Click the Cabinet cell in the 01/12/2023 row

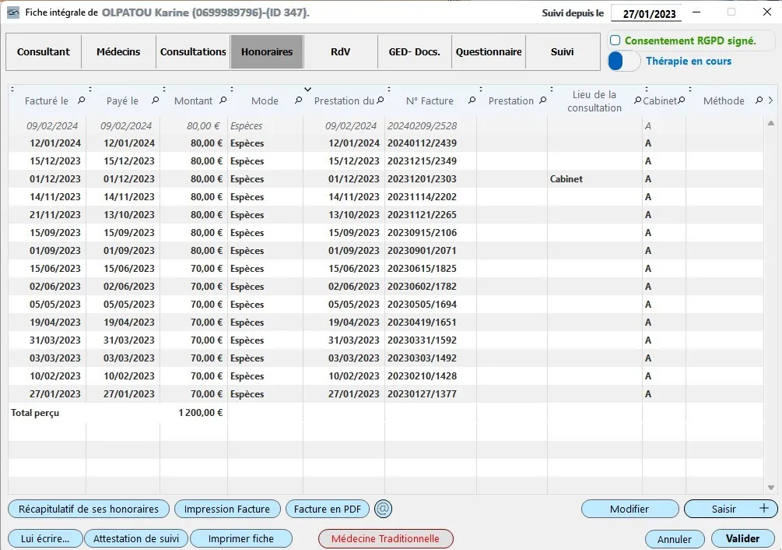click(566, 179)
